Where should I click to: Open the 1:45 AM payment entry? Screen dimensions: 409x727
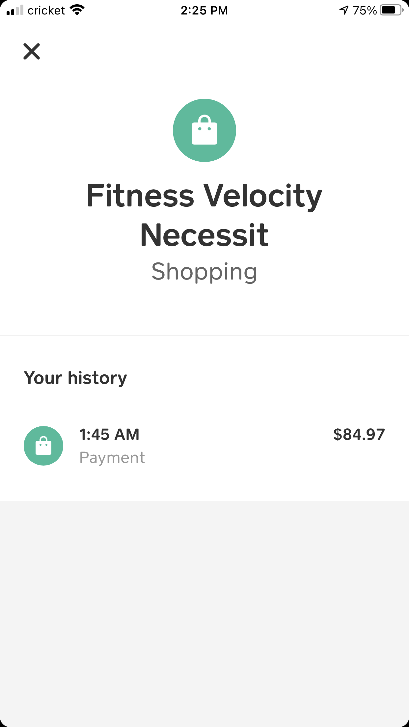click(204, 446)
